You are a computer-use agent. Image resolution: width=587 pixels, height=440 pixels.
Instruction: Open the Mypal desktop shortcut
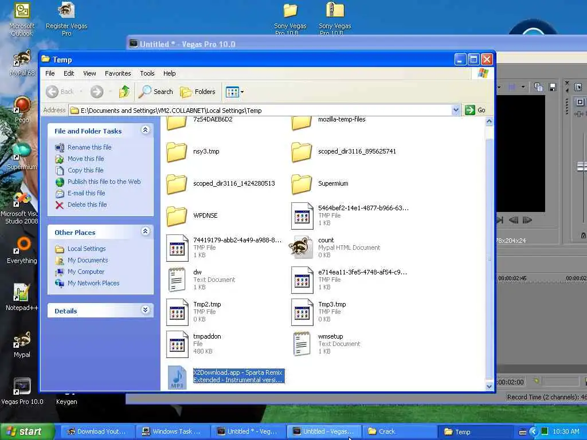22,344
